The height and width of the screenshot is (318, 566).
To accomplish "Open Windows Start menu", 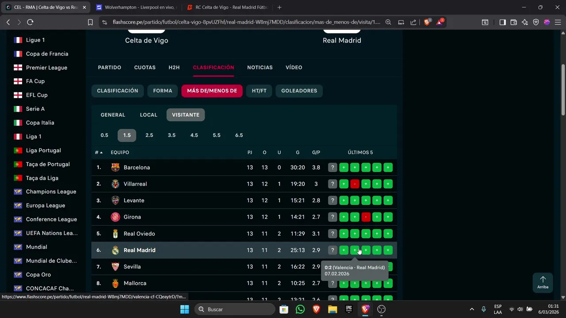I will pyautogui.click(x=184, y=309).
